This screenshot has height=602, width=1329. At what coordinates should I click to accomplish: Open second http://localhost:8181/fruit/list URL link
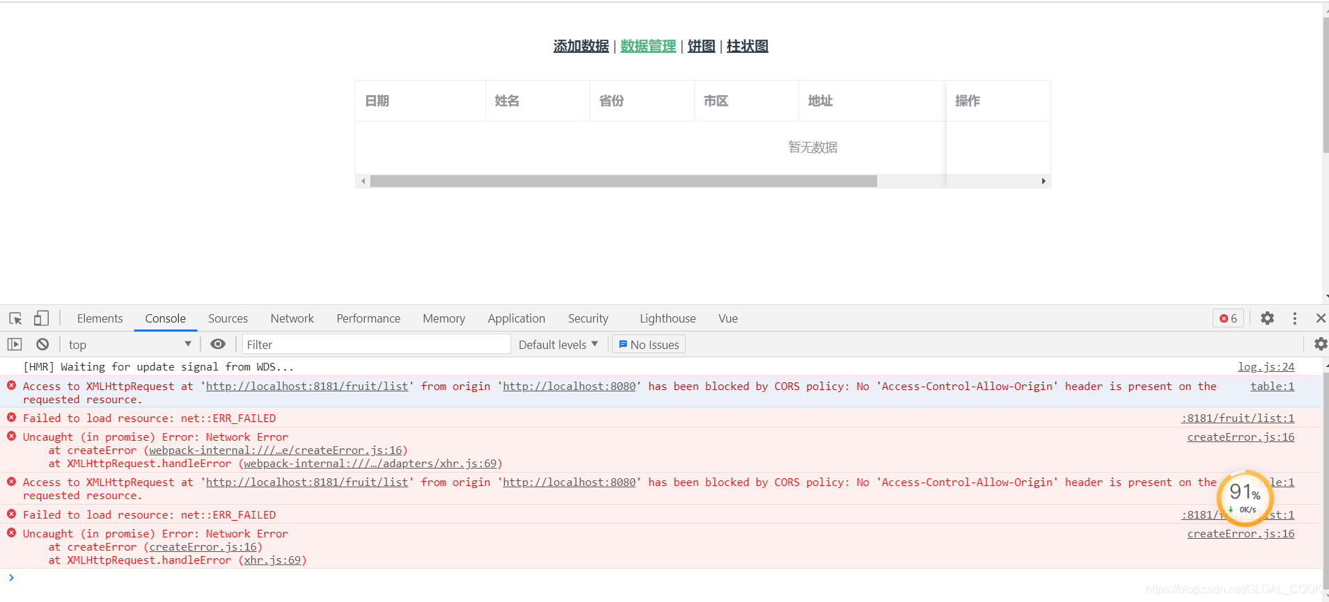307,482
